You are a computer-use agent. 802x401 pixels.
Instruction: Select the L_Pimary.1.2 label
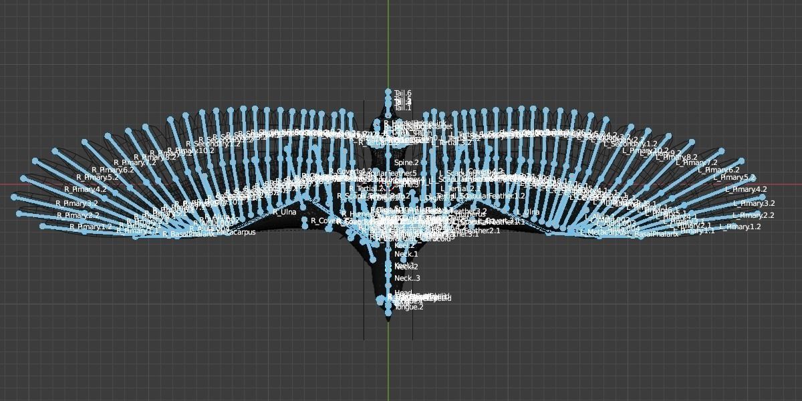click(740, 227)
